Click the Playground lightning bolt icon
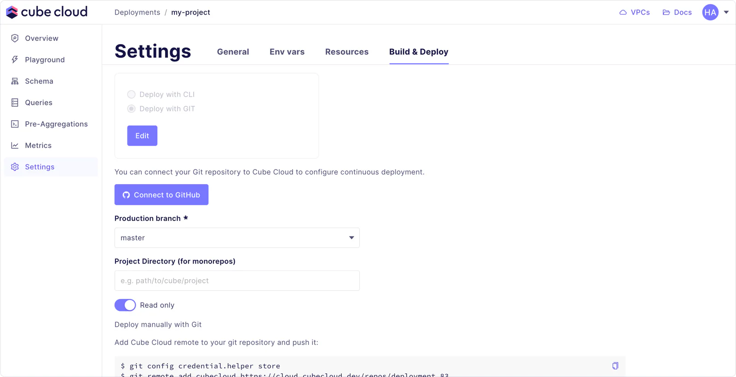This screenshot has height=377, width=736. tap(15, 60)
